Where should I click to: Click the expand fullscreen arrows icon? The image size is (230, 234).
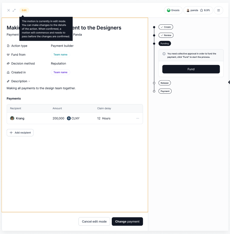tap(14, 10)
